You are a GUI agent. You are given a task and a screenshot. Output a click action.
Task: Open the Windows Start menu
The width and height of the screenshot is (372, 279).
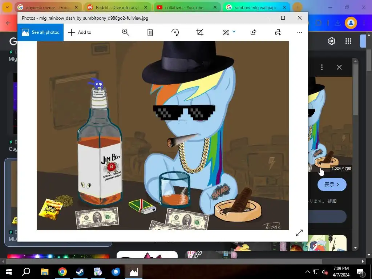(x=9, y=272)
